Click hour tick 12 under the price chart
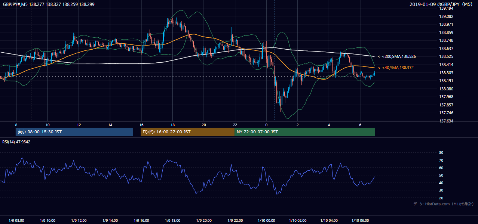The width and height of the screenshot is (478, 224). 79,125
